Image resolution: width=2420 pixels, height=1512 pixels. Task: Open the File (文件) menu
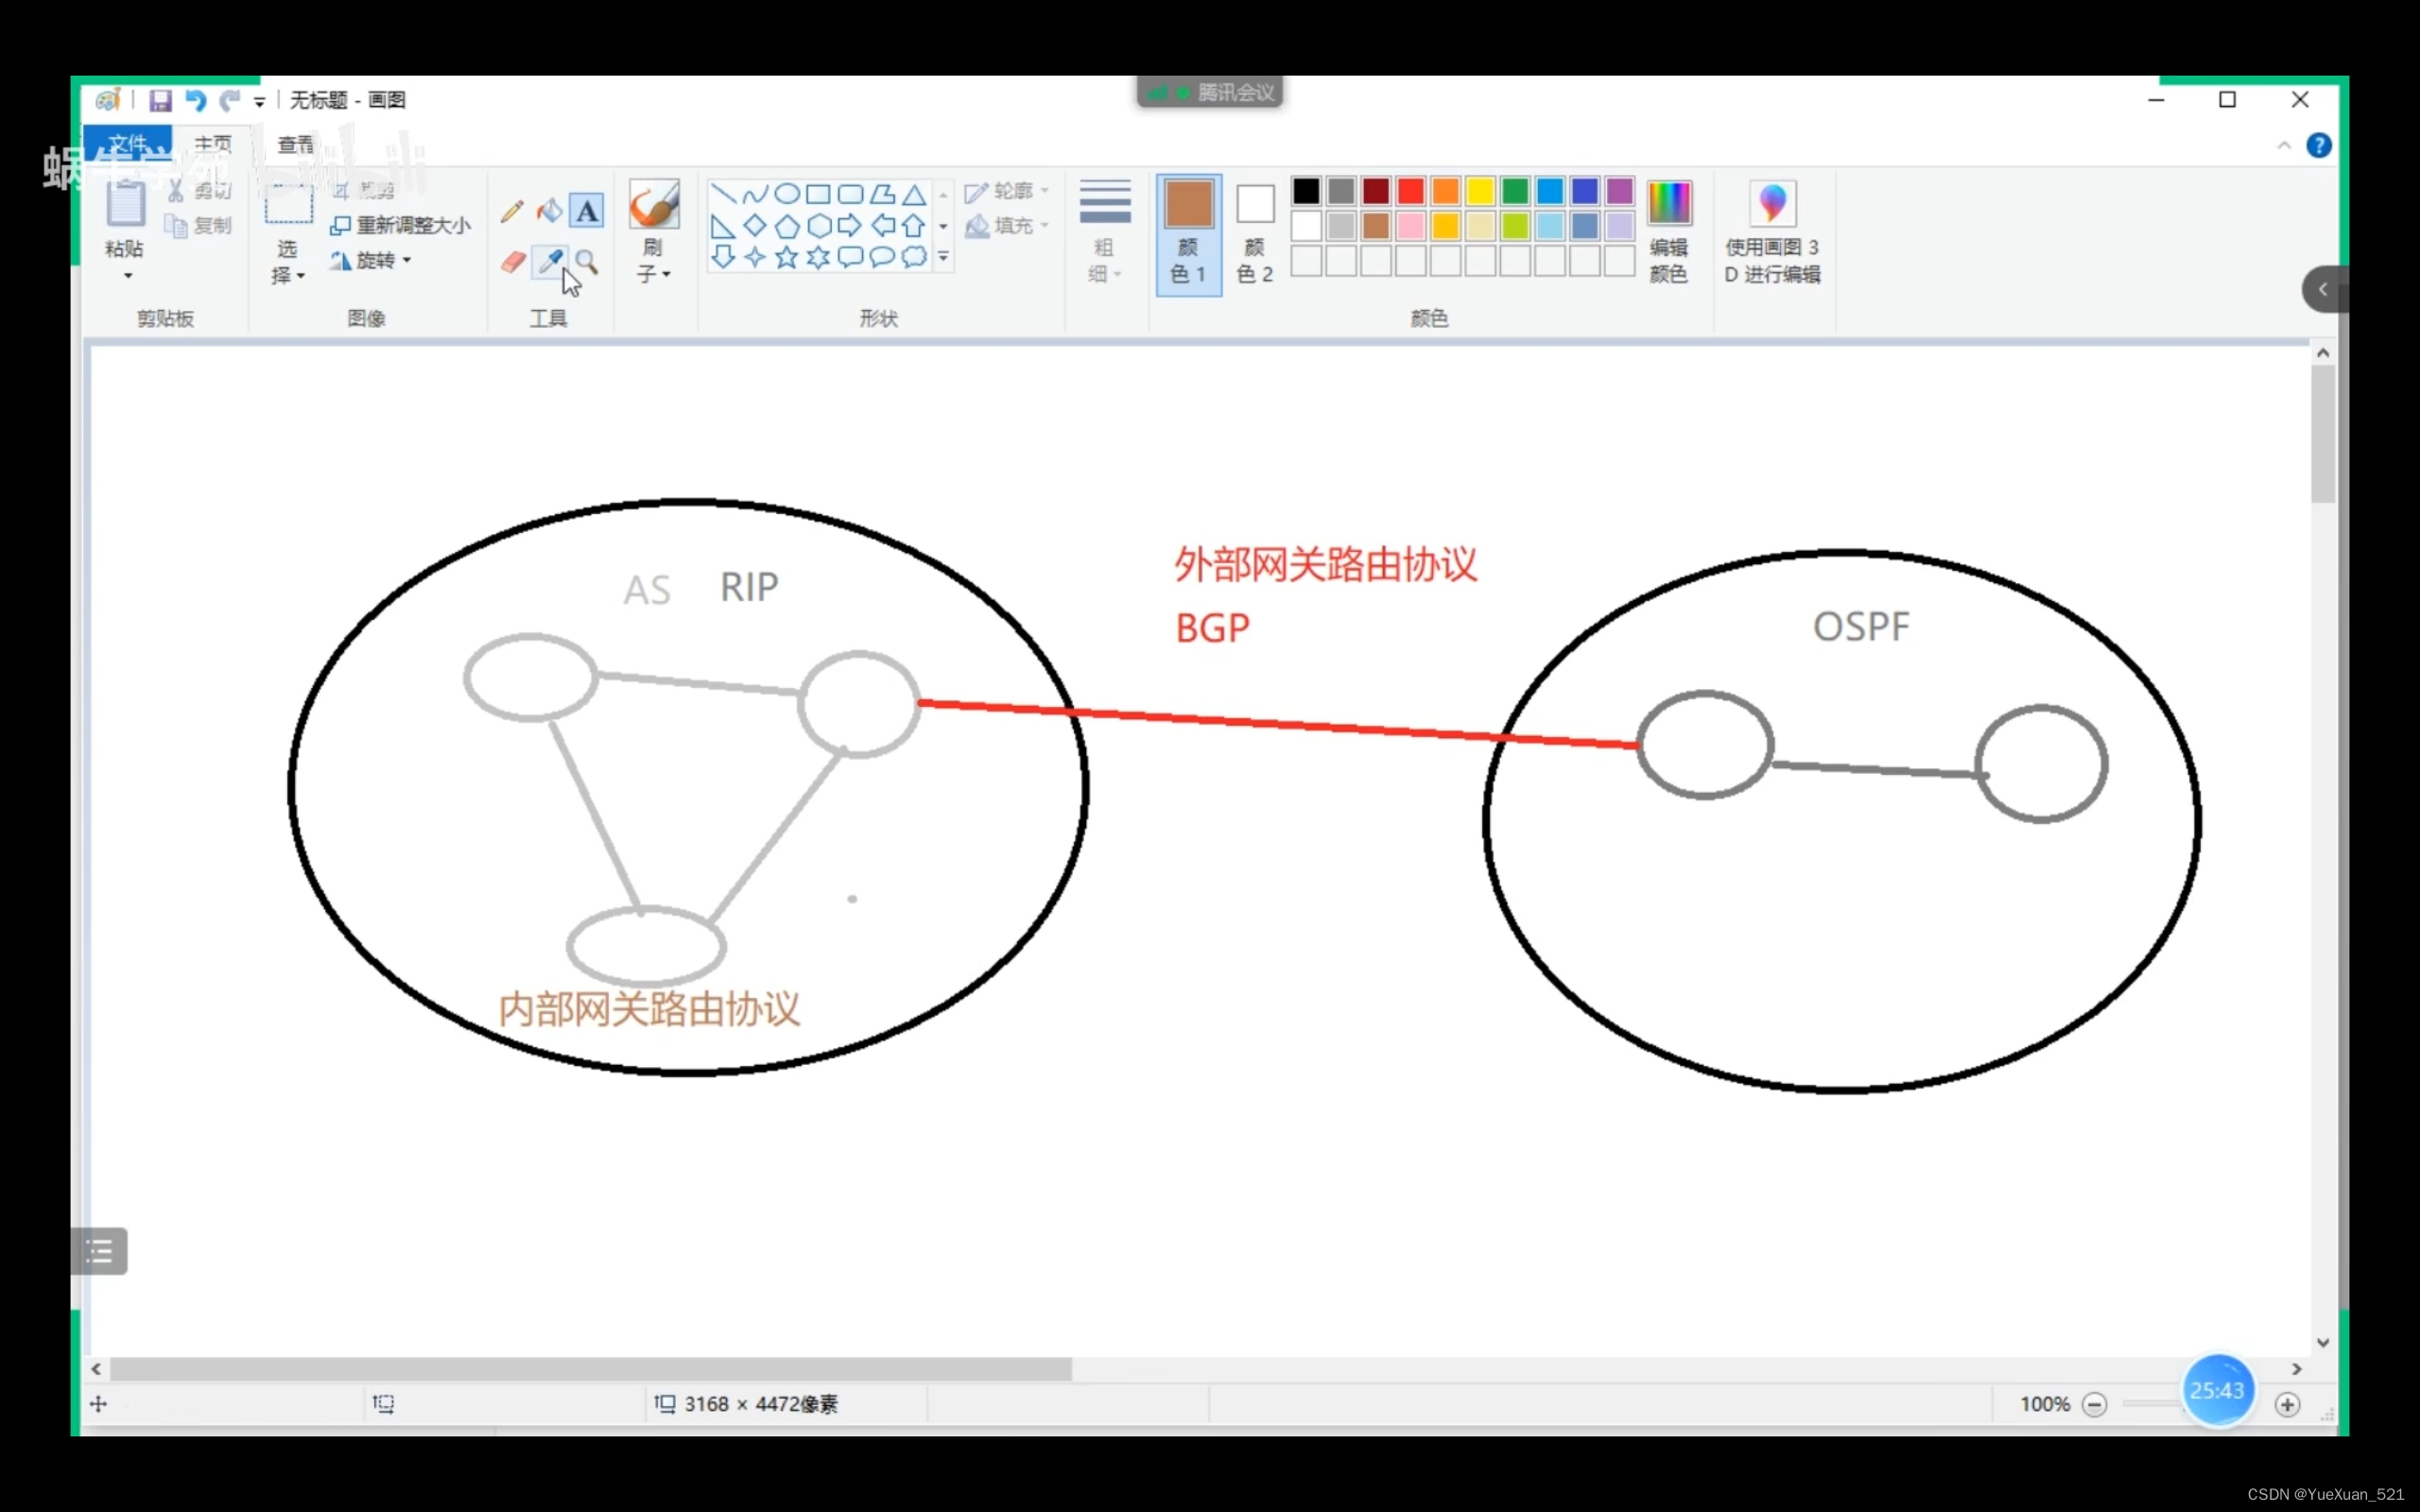click(x=127, y=144)
